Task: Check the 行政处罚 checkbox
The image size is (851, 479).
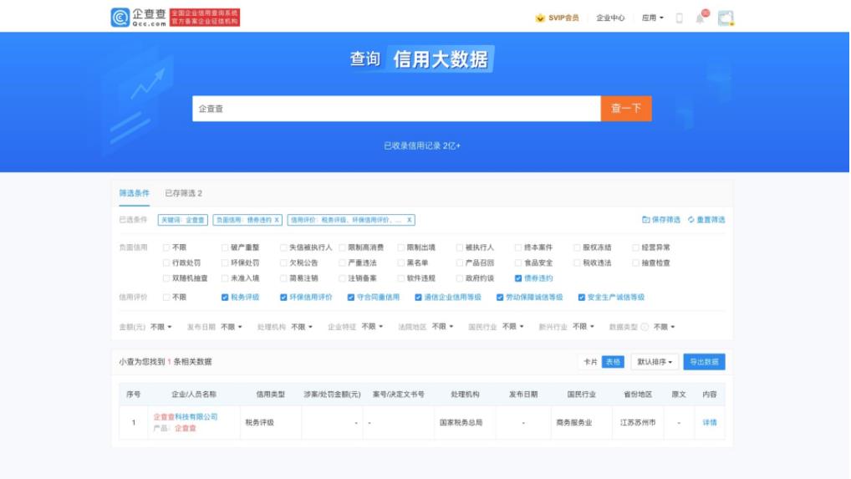Action: (166, 263)
